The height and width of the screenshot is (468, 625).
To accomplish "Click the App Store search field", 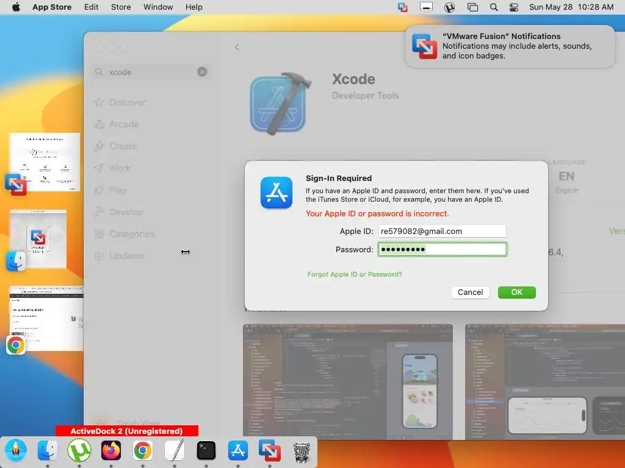I will click(151, 72).
